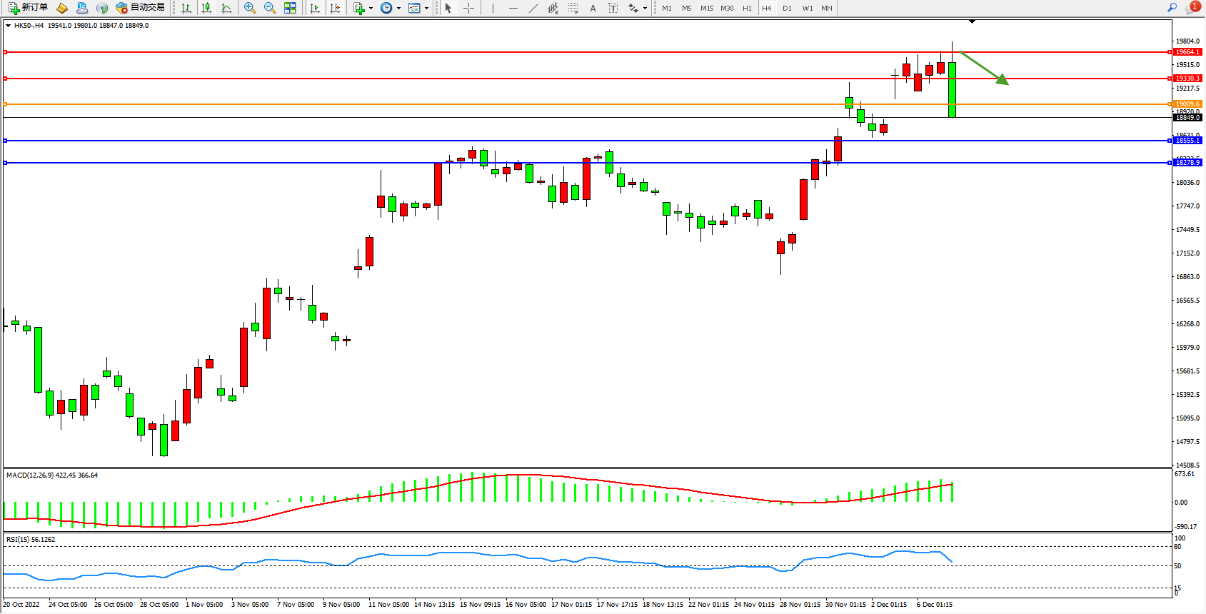The image size is (1206, 614).
Task: Select the Fibonacci retracement tool
Action: [x=573, y=8]
